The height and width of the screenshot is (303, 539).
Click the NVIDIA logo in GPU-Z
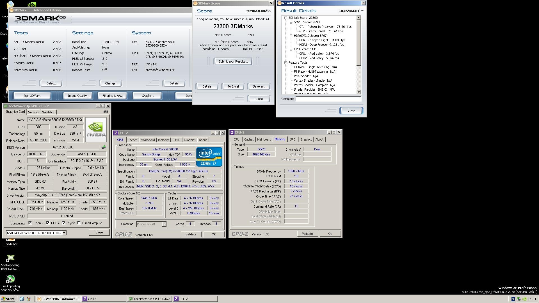[96, 130]
